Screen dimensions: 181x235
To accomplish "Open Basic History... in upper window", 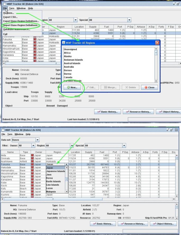I will click(107, 112).
